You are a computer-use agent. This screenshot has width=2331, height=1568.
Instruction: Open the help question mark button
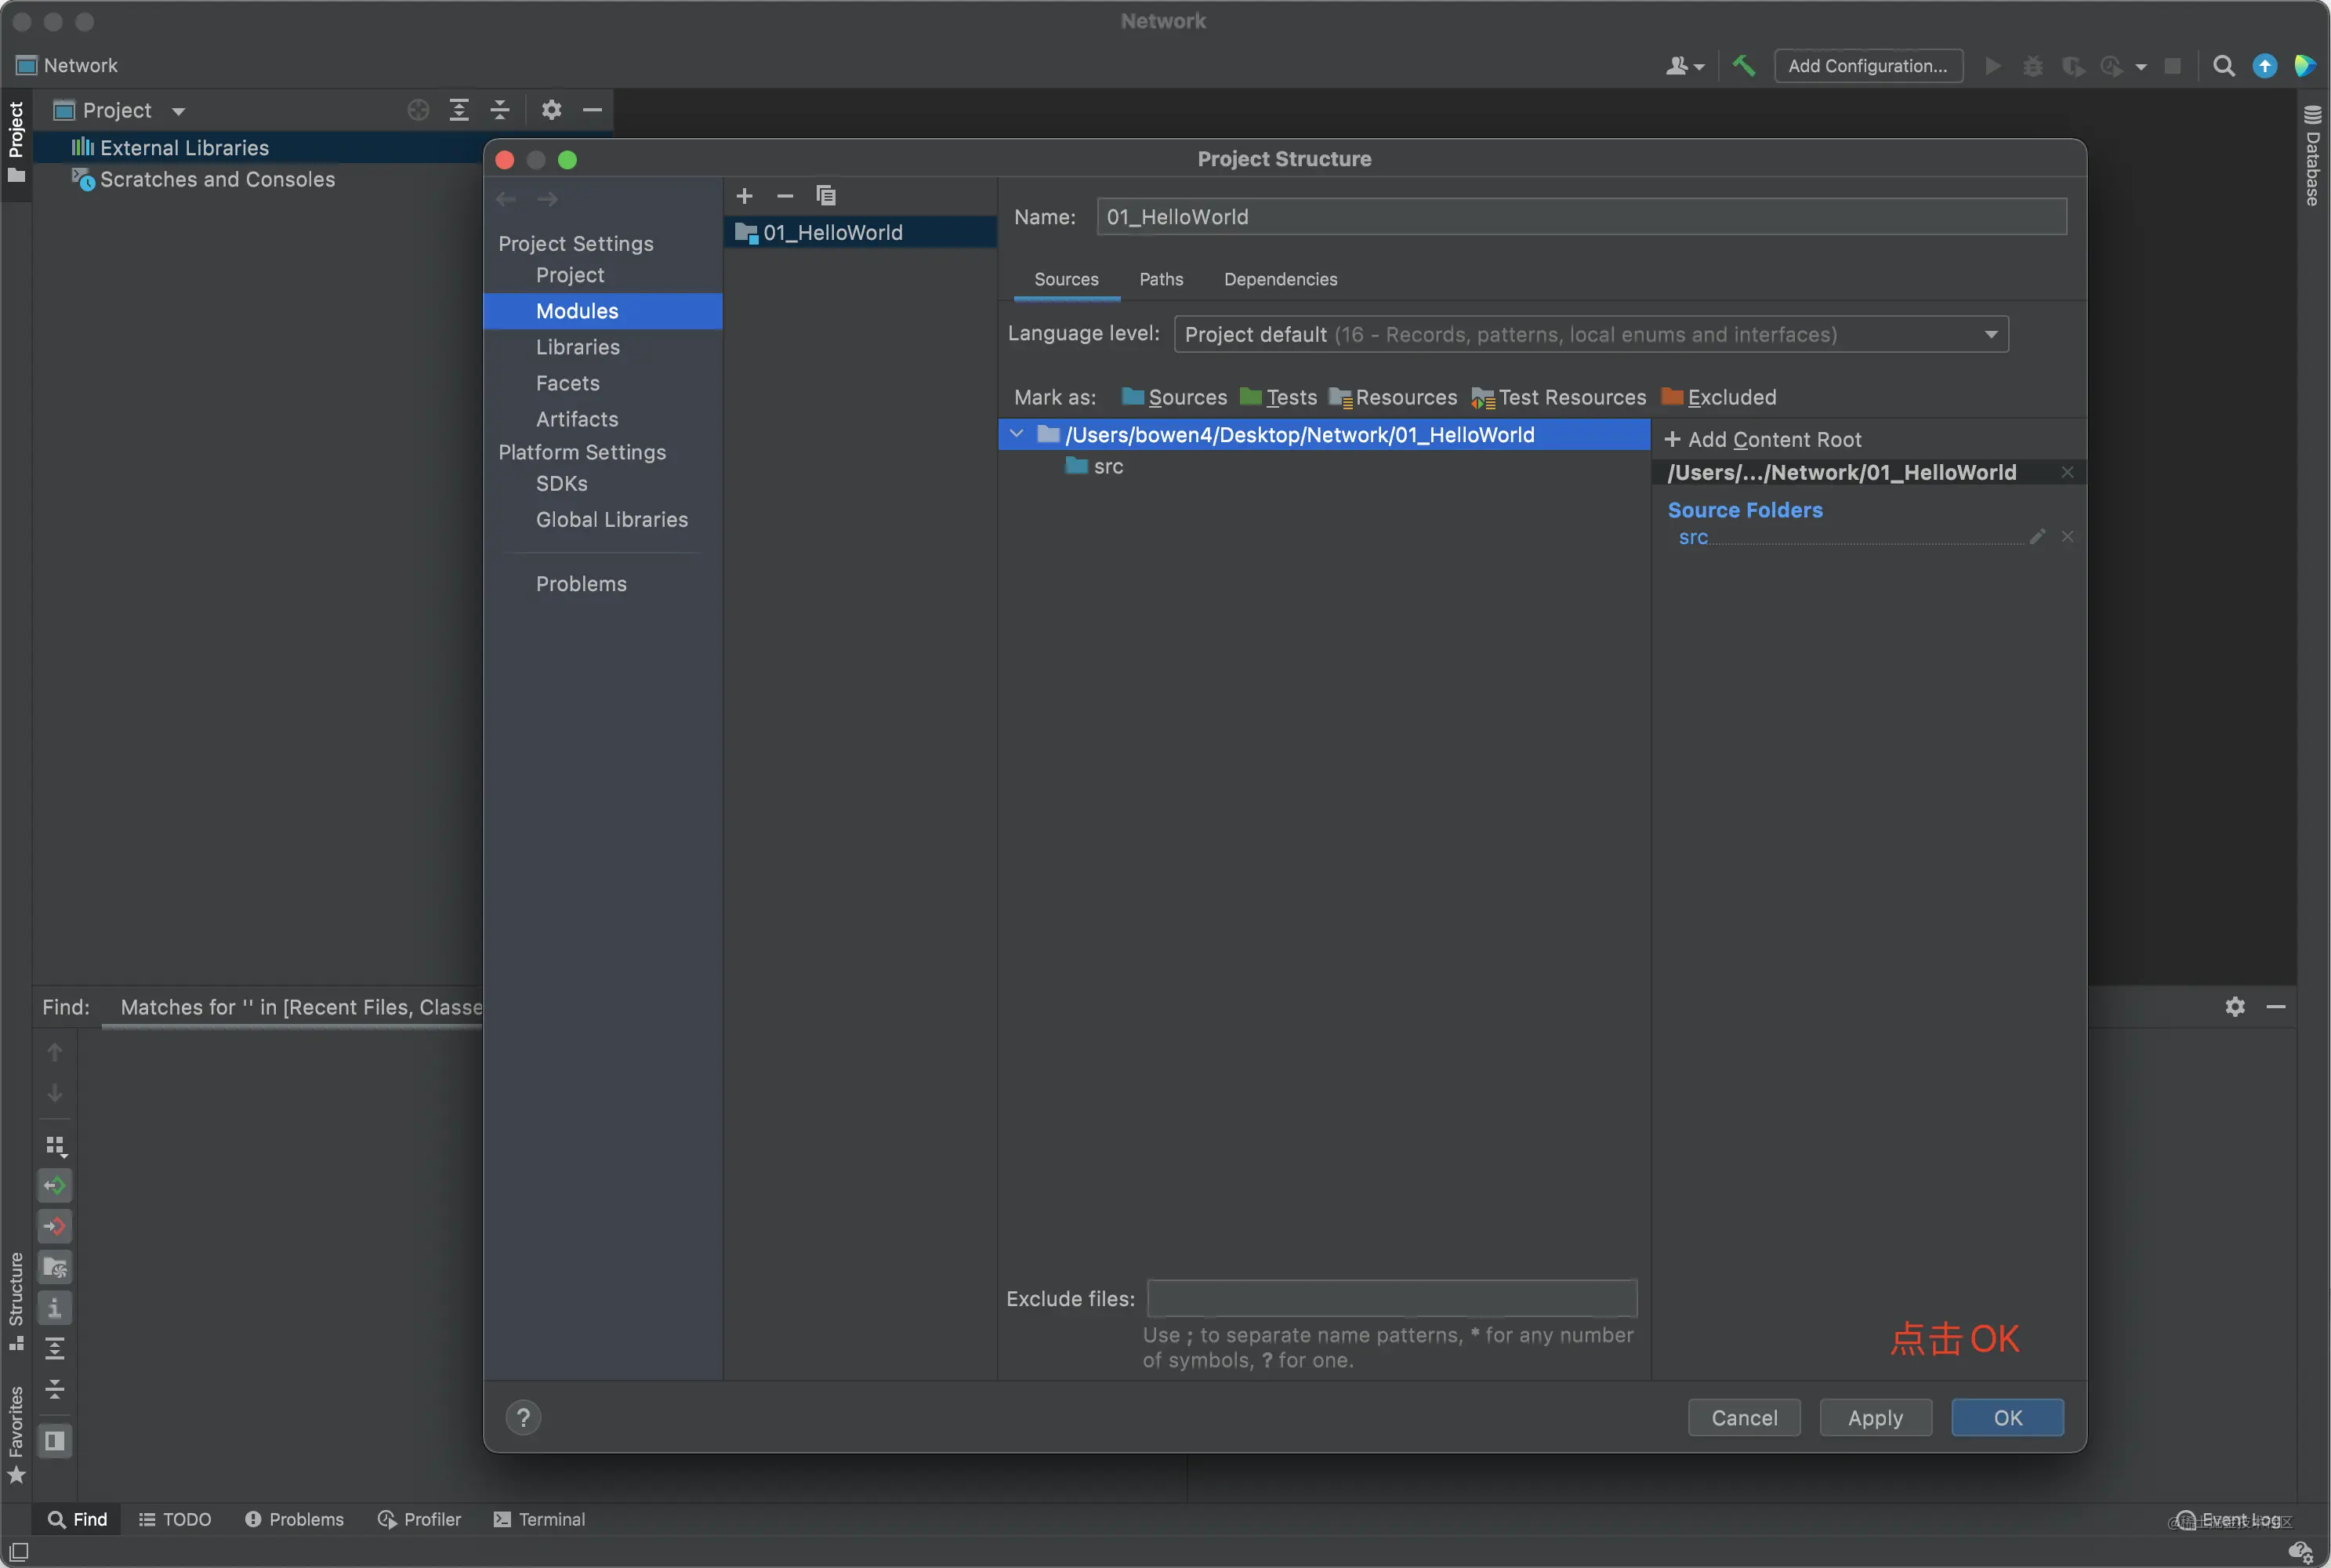[x=523, y=1417]
